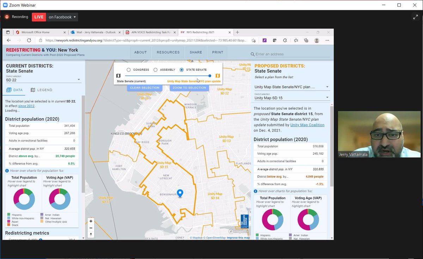This screenshot has width=423, height=259.
Task: Click the browser profile avatar icon
Action: pyautogui.click(x=317, y=40)
